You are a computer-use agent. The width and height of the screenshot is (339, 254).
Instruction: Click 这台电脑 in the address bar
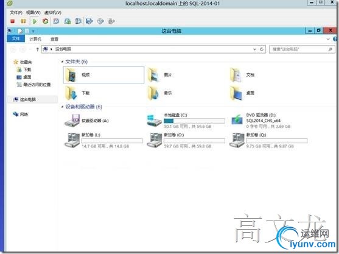click(63, 49)
